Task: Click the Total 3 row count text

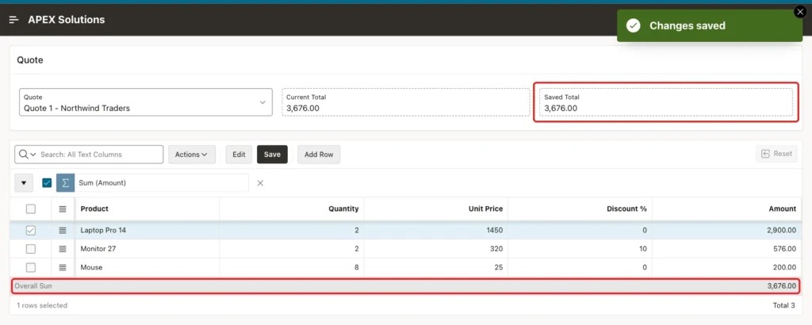Action: [x=783, y=305]
